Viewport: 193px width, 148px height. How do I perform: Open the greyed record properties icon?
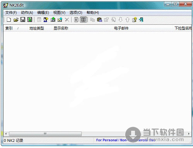39,20
